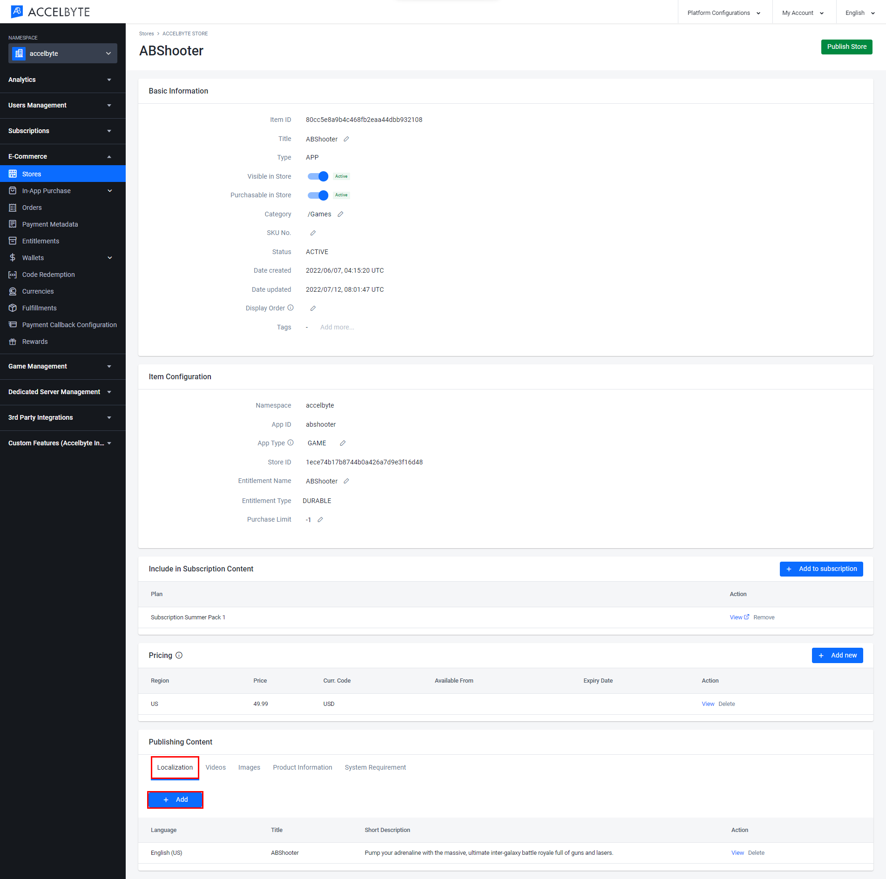886x879 pixels.
Task: Toggle the Visible in Store switch
Action: pos(318,176)
